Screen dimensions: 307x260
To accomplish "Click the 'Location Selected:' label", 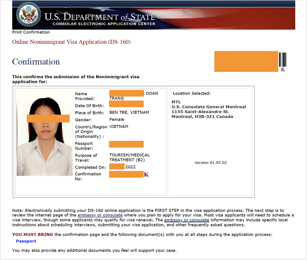I will pyautogui.click(x=192, y=93).
